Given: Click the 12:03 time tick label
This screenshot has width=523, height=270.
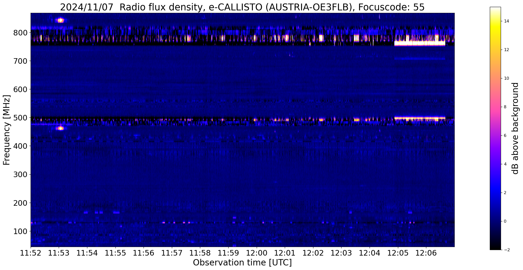Looking at the screenshot, I should [341, 253].
